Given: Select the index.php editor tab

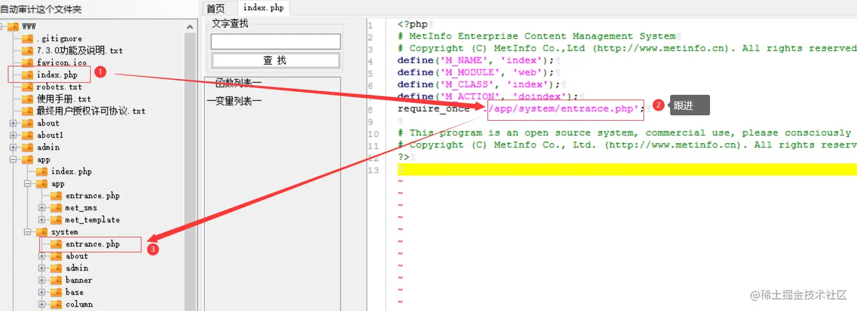Looking at the screenshot, I should coord(263,8).
